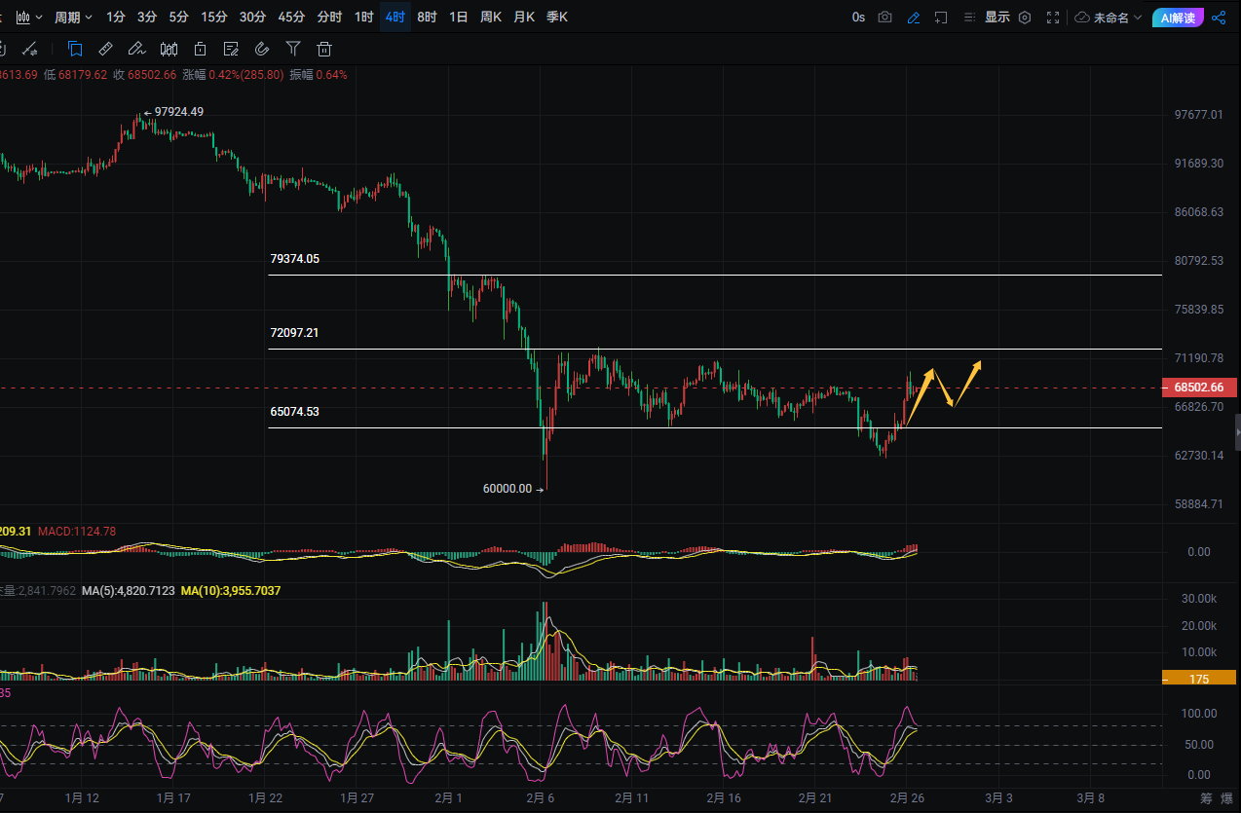Select the ruler measurement tool

tap(105, 49)
